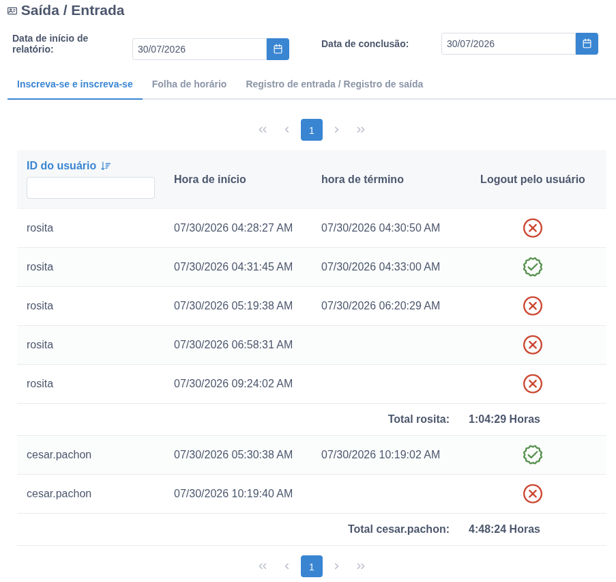The width and height of the screenshot is (616, 582).
Task: Click red X icon for rosita 04:28:27 AM row
Action: point(532,228)
